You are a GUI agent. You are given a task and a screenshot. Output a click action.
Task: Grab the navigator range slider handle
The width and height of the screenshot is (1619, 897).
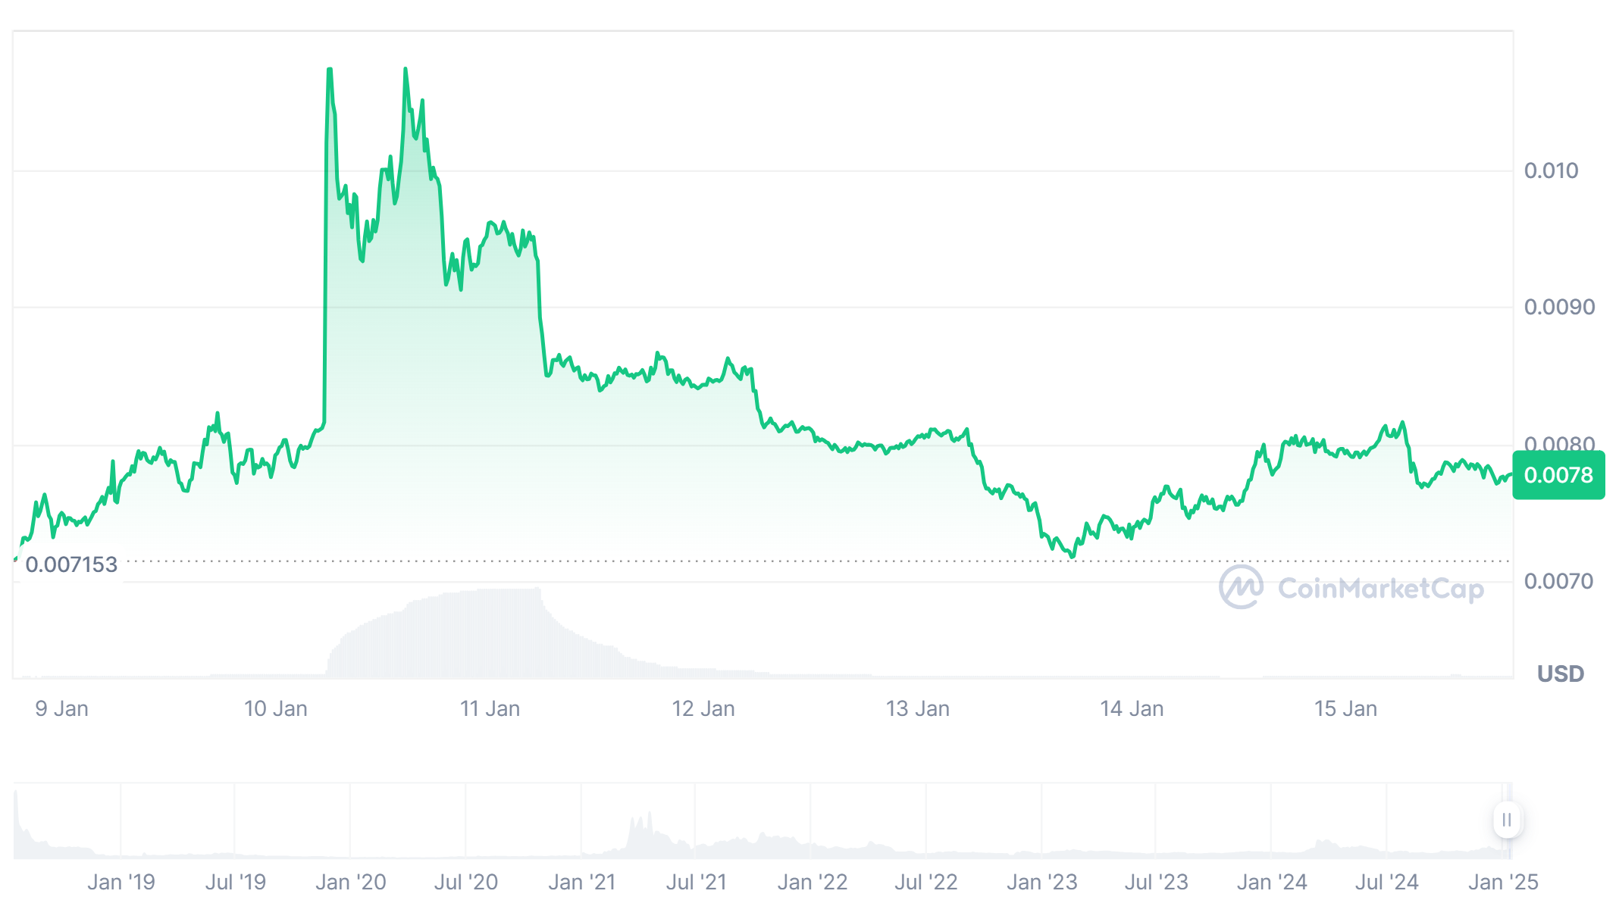pos(1506,820)
